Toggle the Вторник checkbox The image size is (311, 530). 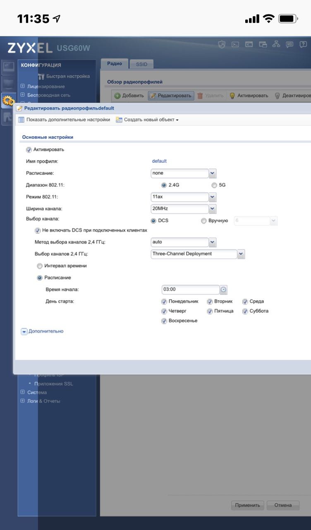(x=210, y=301)
